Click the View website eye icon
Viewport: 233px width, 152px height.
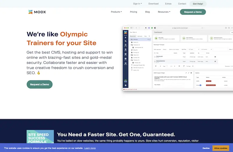pyautogui.click(x=184, y=38)
